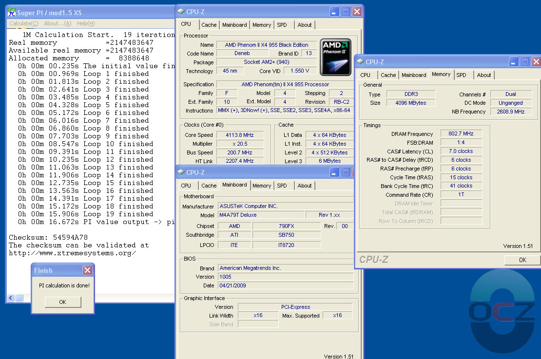Click the memory Type DDR3 field
541x359 pixels.
(x=411, y=94)
